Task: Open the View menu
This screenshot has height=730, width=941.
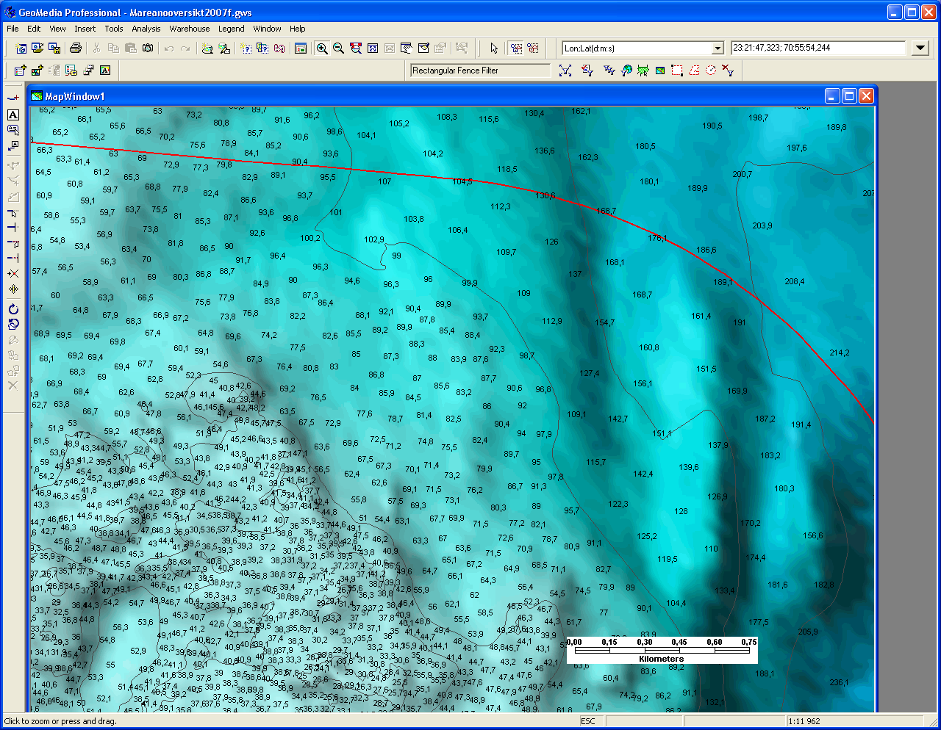Action: [x=57, y=29]
